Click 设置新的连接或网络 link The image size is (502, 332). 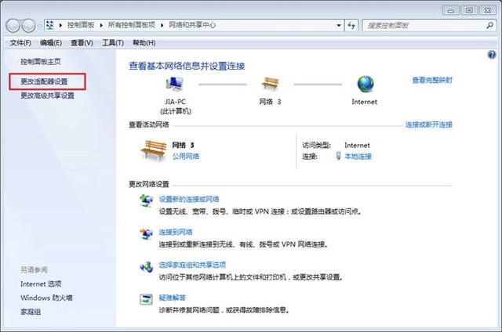[x=189, y=199]
